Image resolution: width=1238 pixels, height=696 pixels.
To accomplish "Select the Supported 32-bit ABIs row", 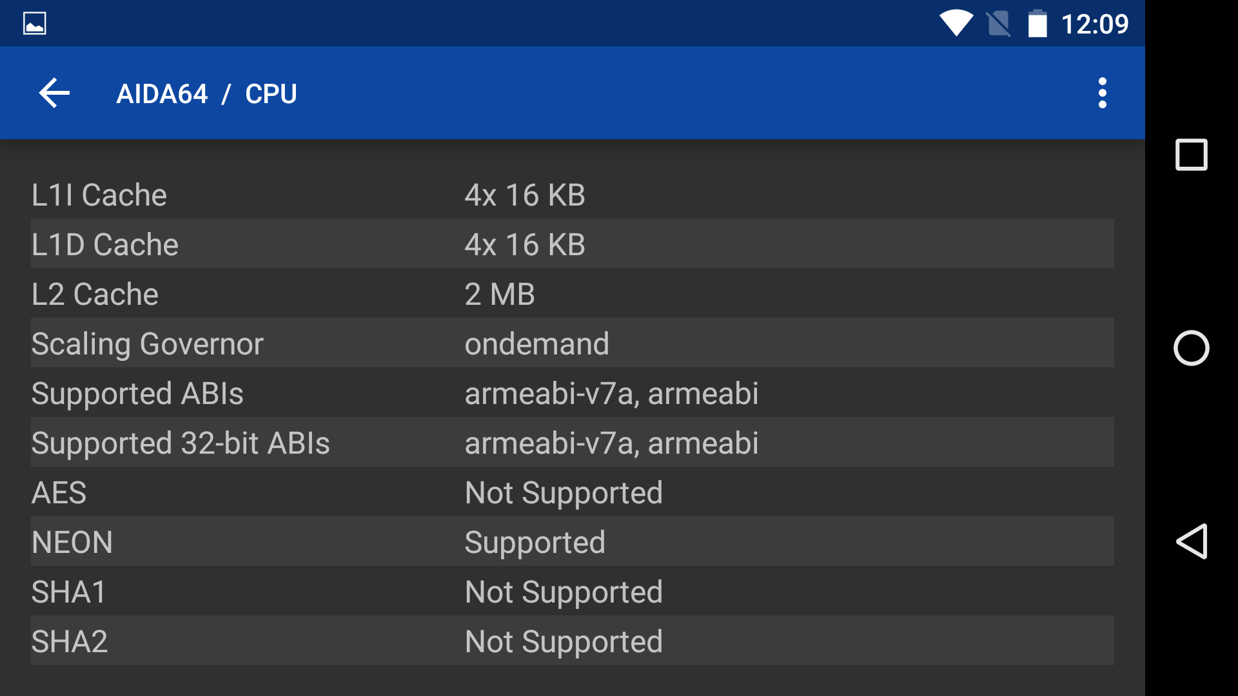I will 572,443.
